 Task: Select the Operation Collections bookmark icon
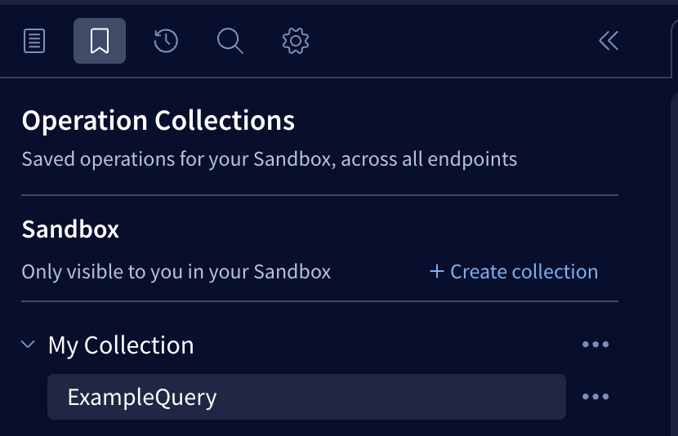coord(100,41)
